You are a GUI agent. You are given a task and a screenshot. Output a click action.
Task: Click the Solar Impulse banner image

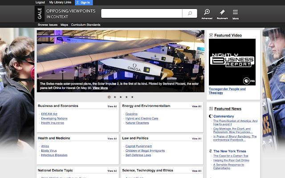click(121, 61)
